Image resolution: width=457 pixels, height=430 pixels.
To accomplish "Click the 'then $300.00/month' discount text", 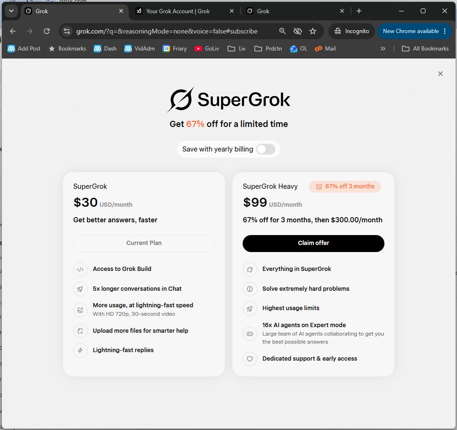I will pyautogui.click(x=348, y=220).
